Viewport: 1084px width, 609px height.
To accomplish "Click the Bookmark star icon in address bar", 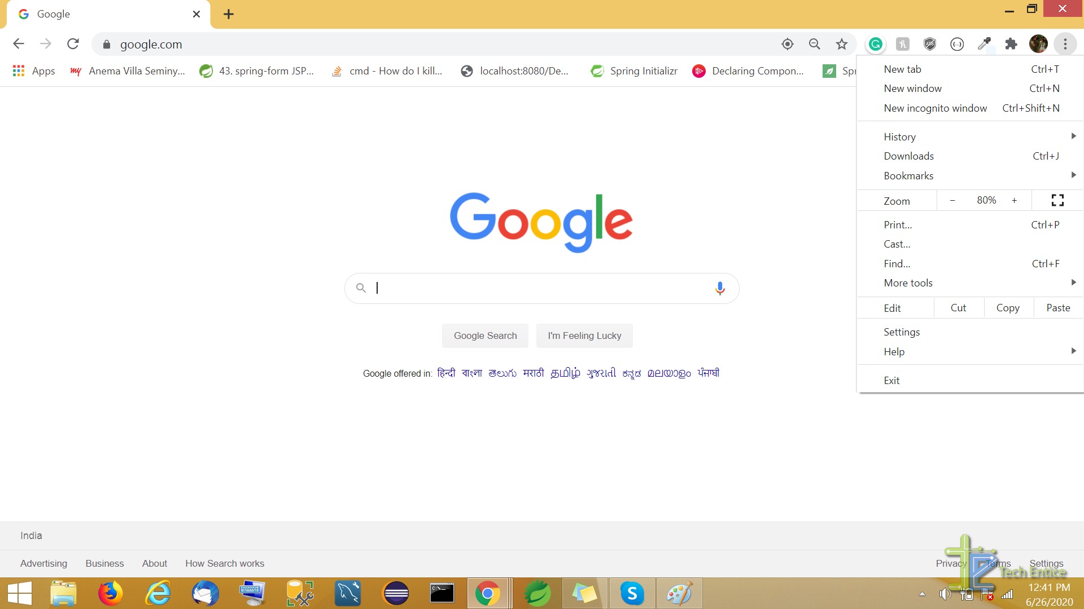I will pos(841,44).
